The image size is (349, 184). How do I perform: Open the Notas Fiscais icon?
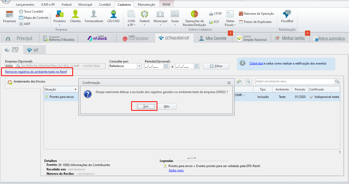pos(230,18)
